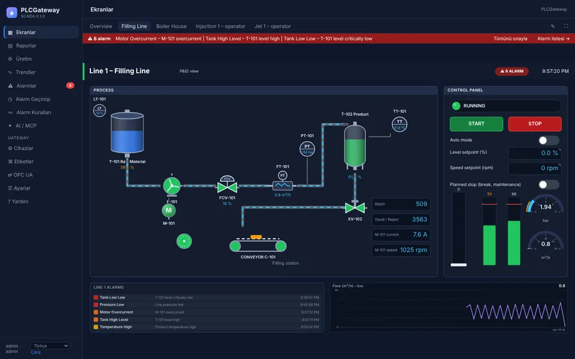
Task: Click the LT-101 level transmitter symbol
Action: [x=99, y=111]
